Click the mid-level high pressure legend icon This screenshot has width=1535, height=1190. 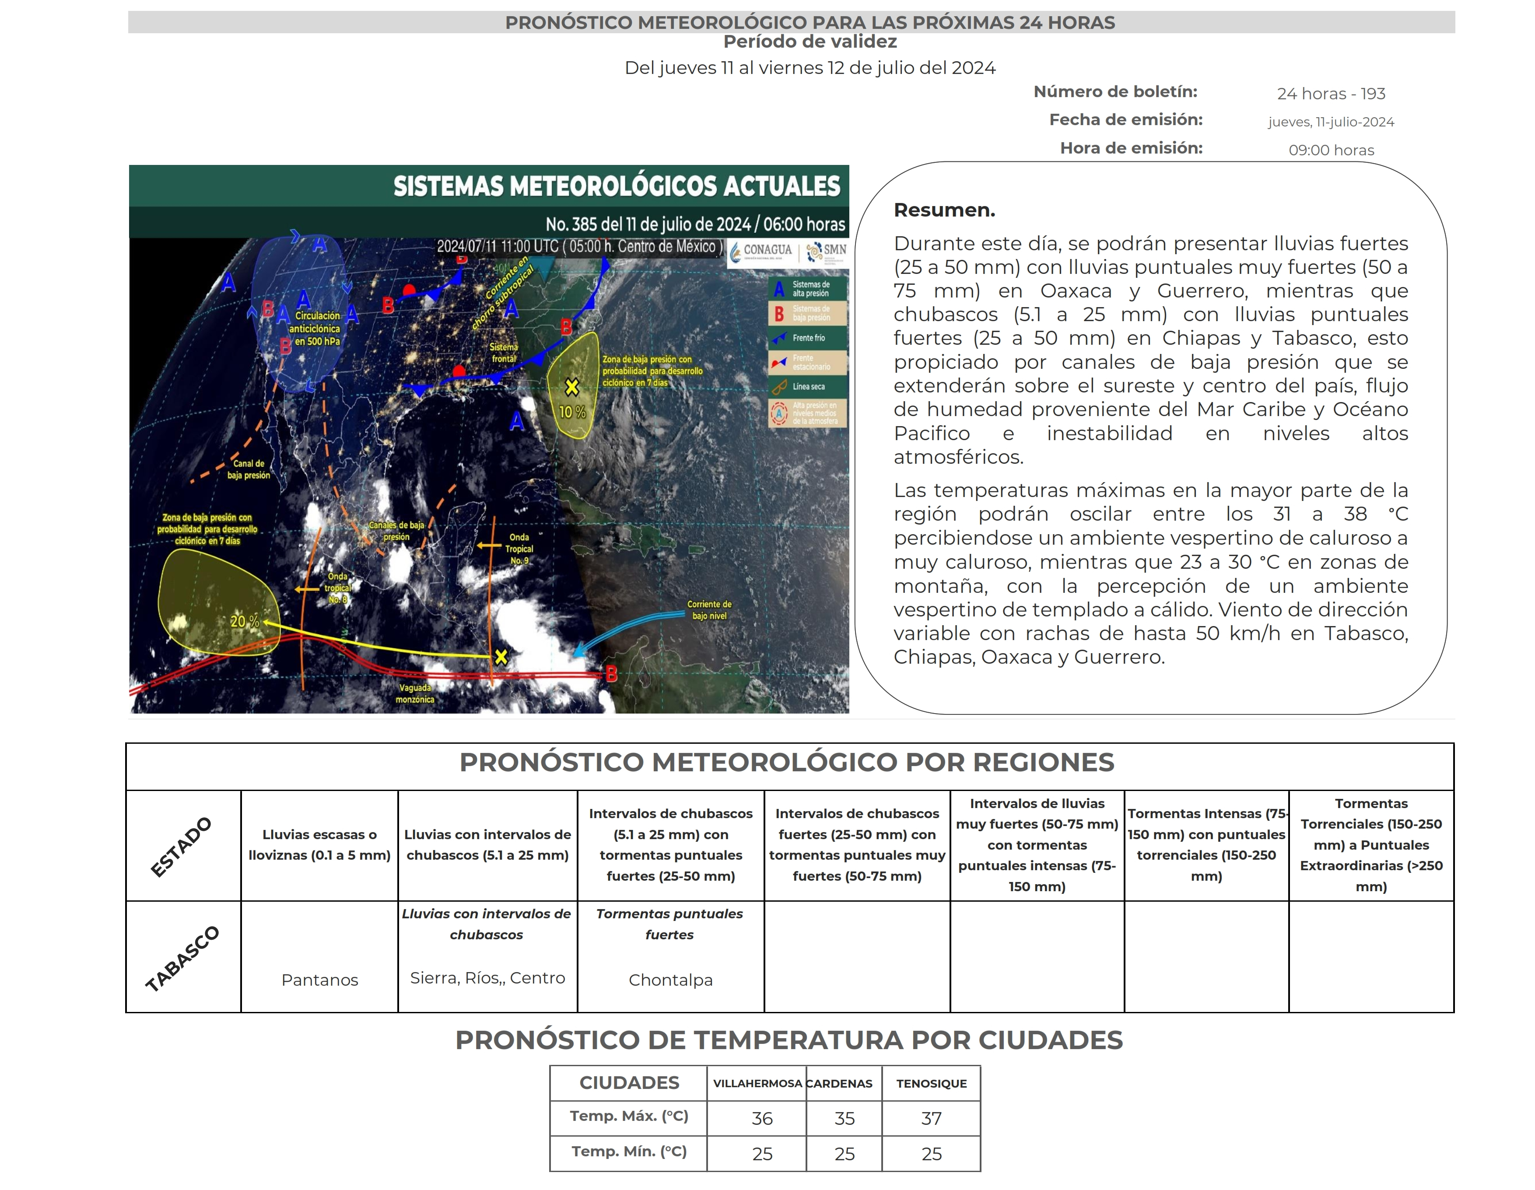pos(779,413)
